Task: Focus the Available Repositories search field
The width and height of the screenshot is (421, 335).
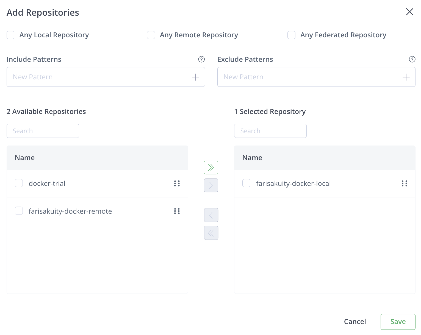Action: tap(43, 131)
